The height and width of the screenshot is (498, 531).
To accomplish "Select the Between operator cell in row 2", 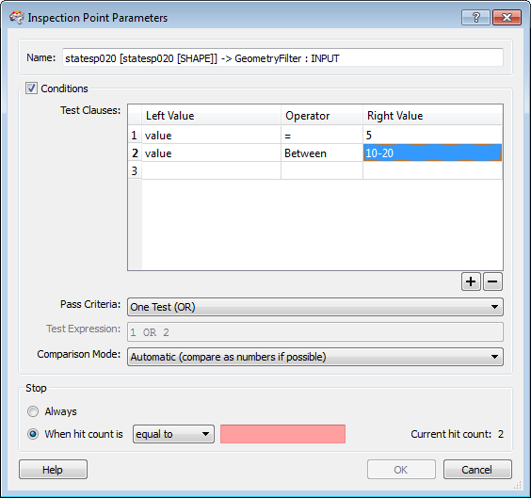I will coord(322,153).
